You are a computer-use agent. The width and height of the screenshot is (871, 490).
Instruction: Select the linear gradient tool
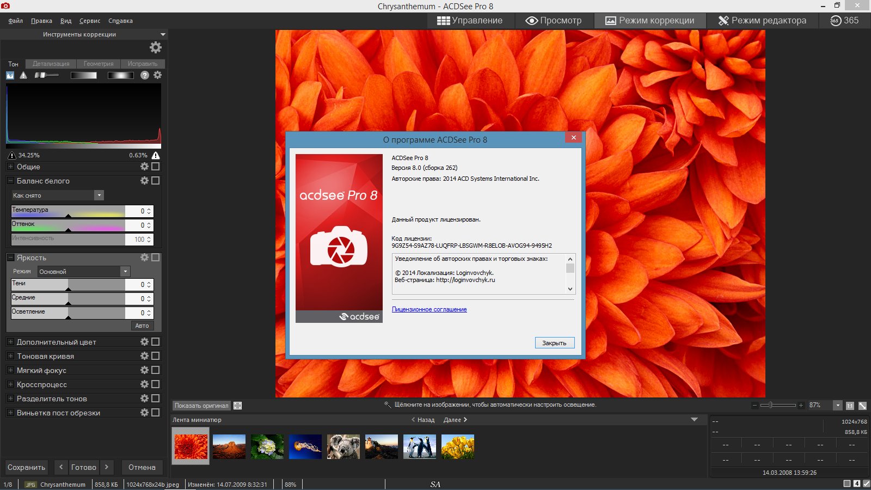tap(84, 75)
